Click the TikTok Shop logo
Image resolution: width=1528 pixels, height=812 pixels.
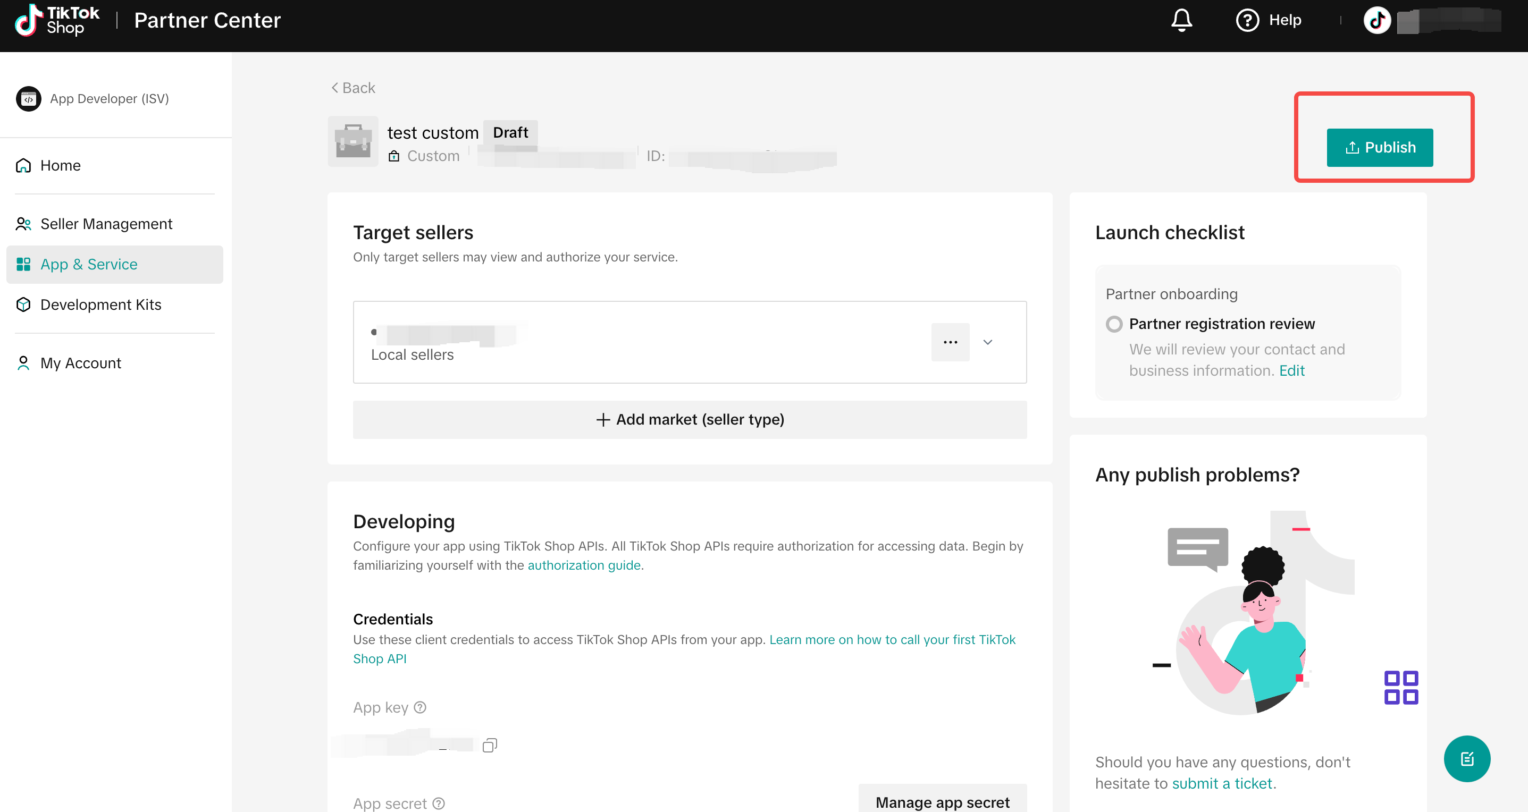click(57, 20)
